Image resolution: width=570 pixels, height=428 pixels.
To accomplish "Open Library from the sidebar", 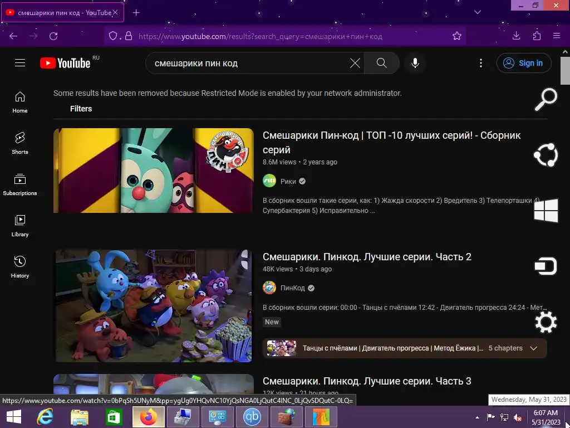I will 19,226.
